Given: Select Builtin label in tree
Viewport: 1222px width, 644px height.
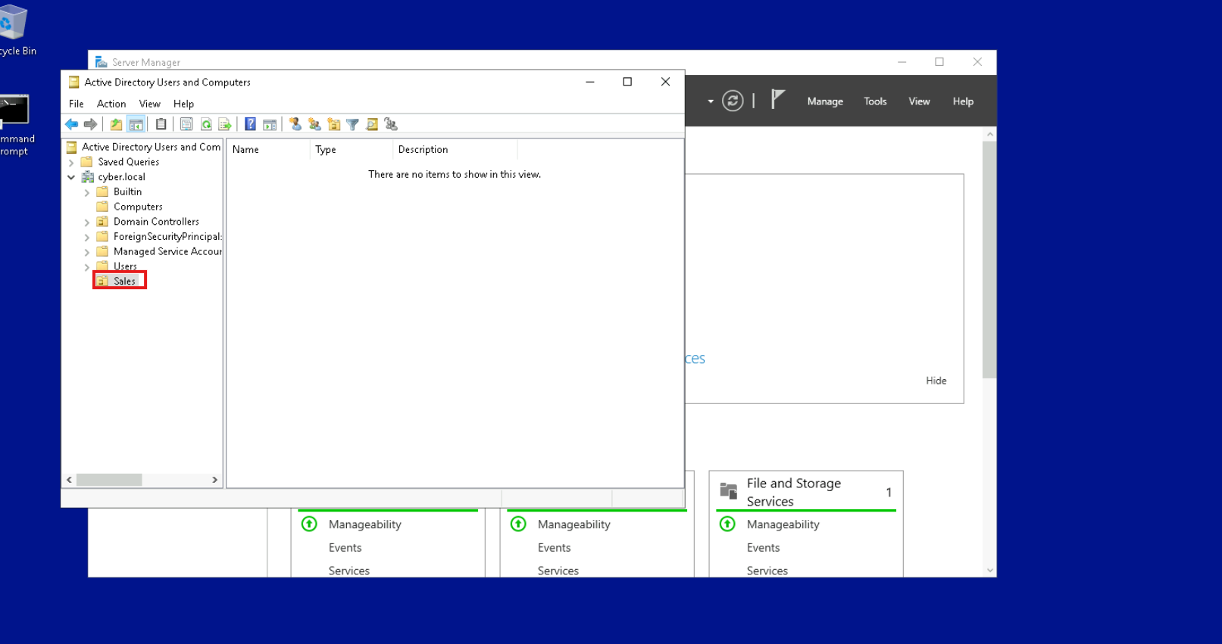Looking at the screenshot, I should (127, 192).
